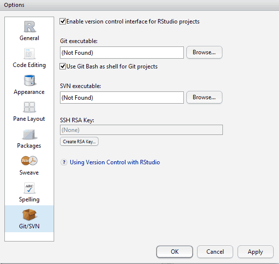Viewport: 279px width, 264px height.
Task: Click the SVN executable path field
Action: tap(122, 98)
